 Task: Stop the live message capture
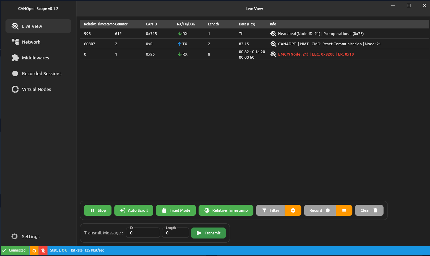coord(97,210)
